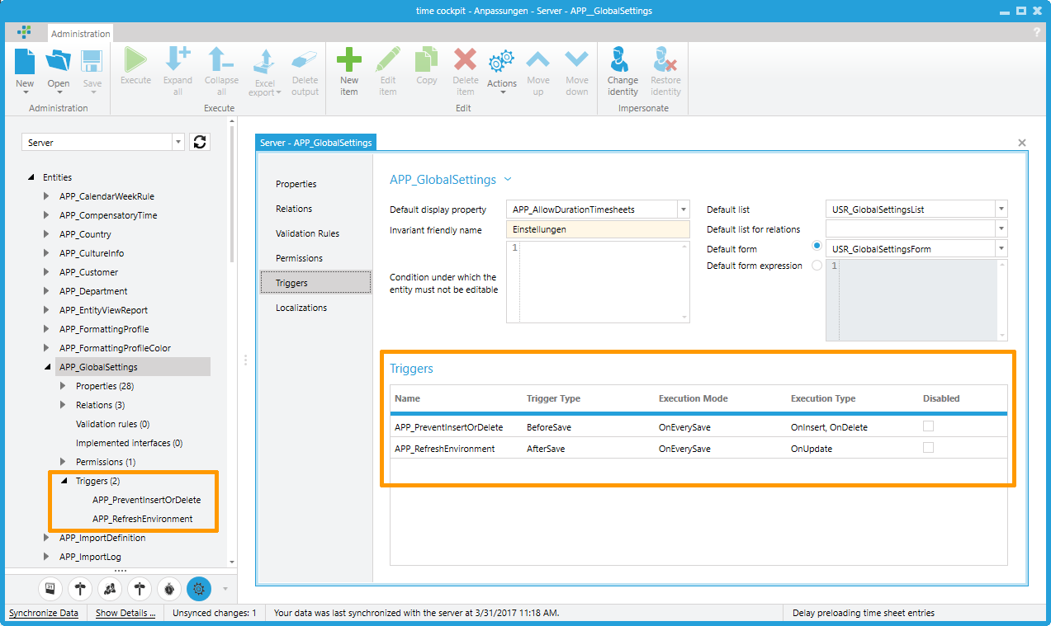The height and width of the screenshot is (626, 1051).
Task: Select the blue gear customization module icon
Action: pos(199,588)
